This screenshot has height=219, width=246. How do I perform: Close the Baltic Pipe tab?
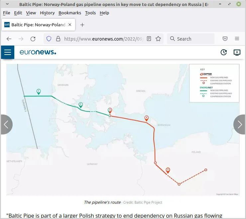[70, 25]
